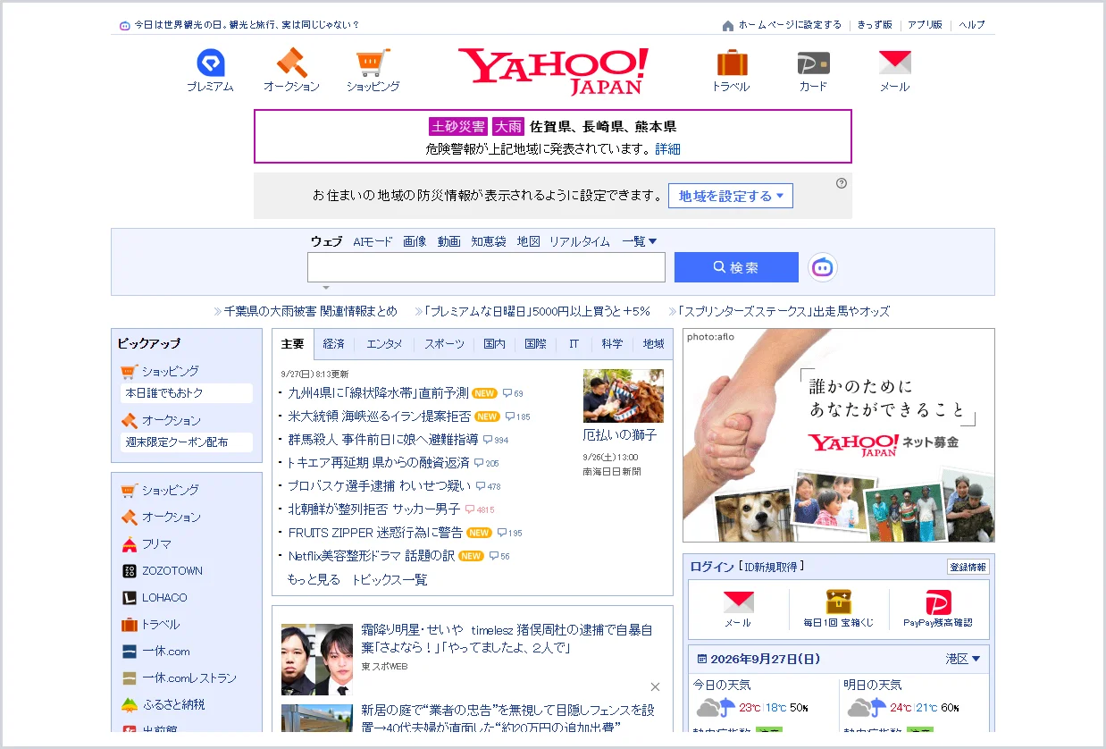This screenshot has height=749, width=1106.
Task: Switch to the エンタメ news tab
Action: [384, 344]
